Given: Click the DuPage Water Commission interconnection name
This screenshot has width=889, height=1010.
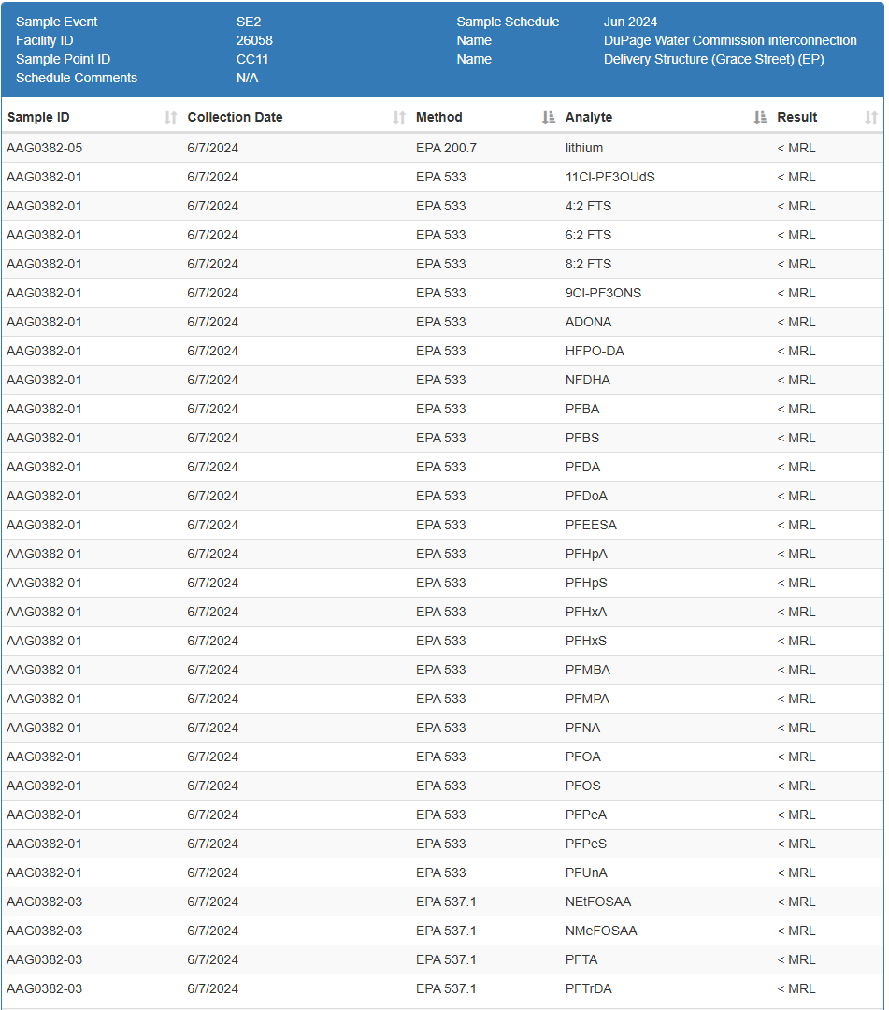Looking at the screenshot, I should point(730,40).
